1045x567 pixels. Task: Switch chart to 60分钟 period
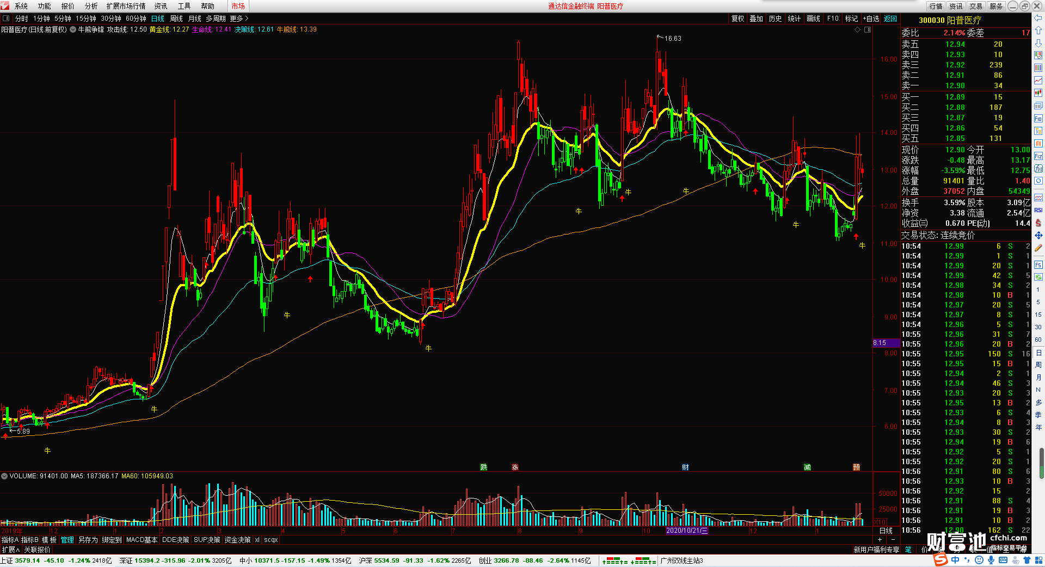136,19
